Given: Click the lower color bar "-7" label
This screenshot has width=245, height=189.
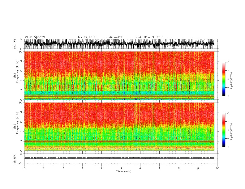Looking at the screenshot, I should [x=228, y=147].
